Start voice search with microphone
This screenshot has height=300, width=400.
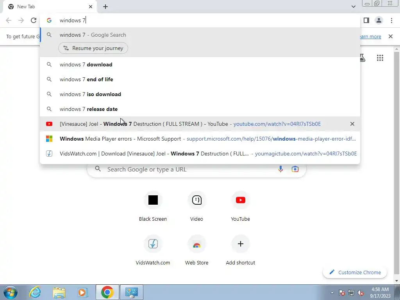click(x=280, y=169)
